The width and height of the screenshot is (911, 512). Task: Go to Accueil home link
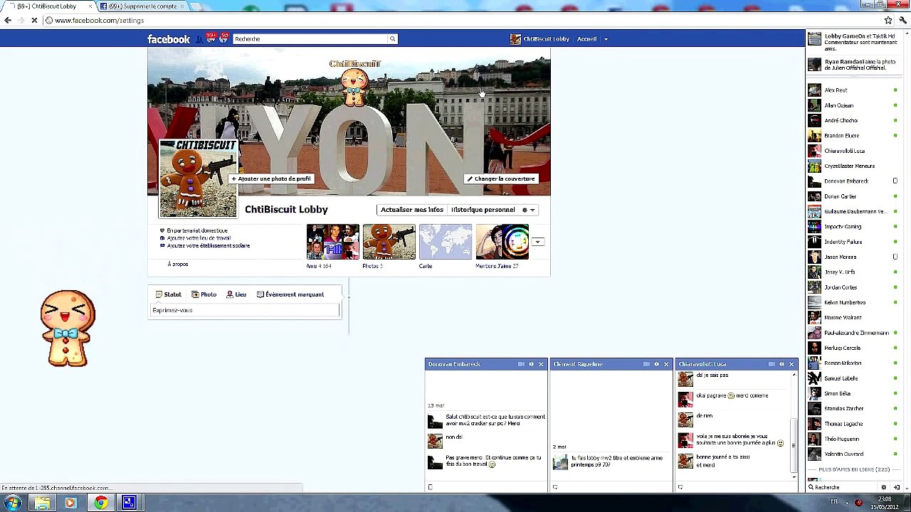(586, 39)
